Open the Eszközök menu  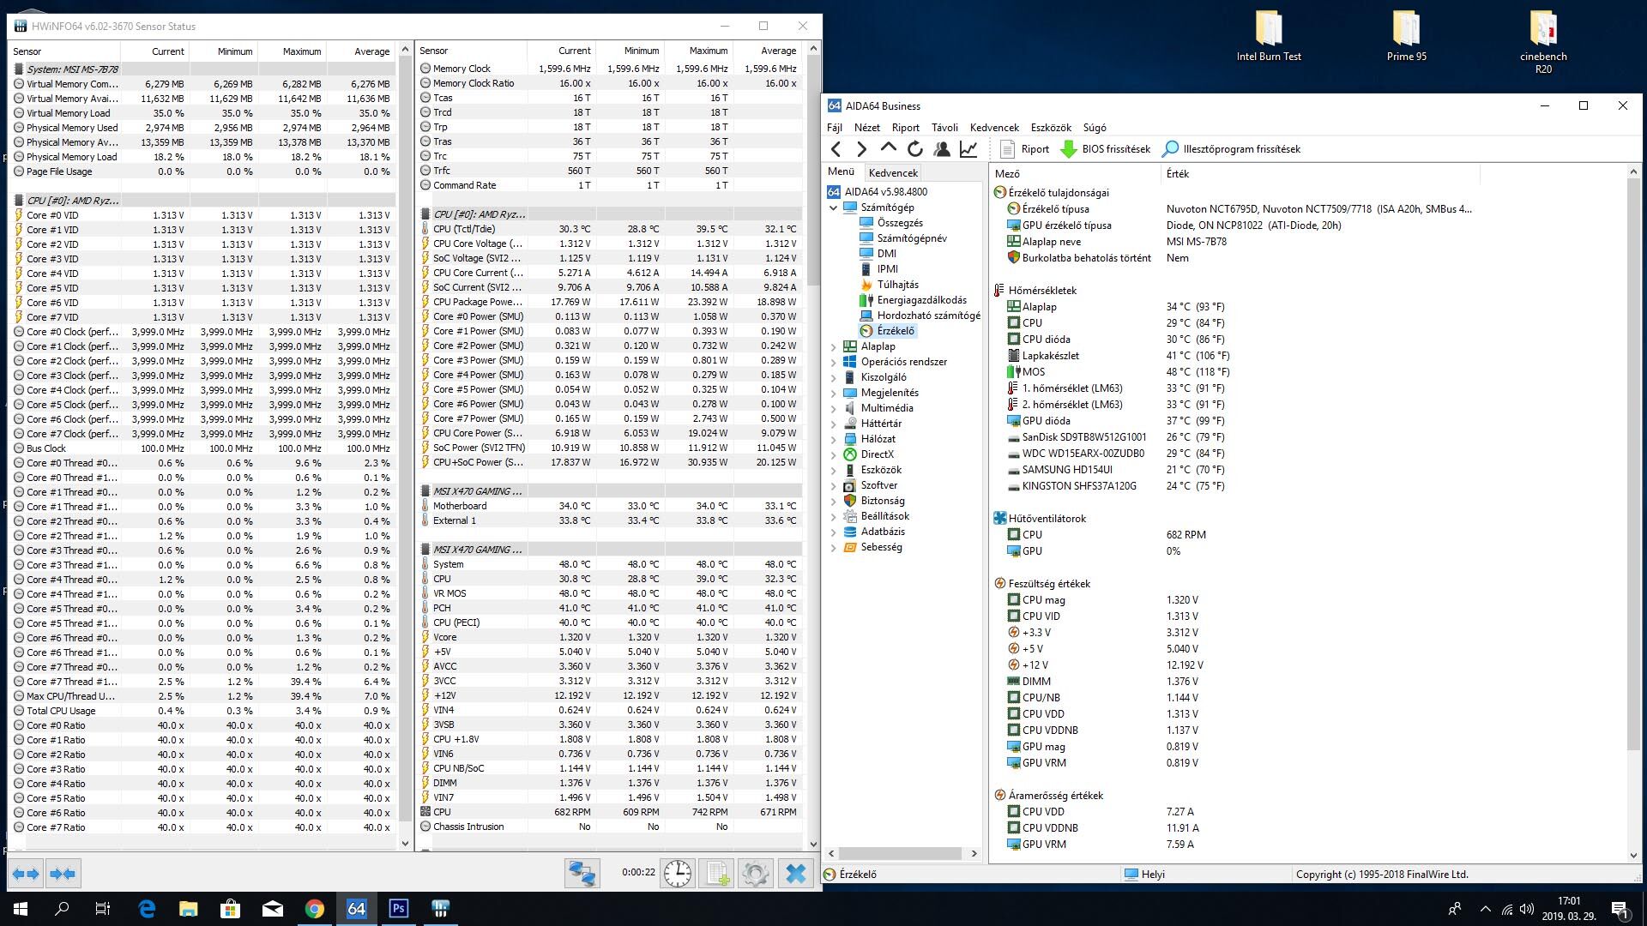(1051, 128)
